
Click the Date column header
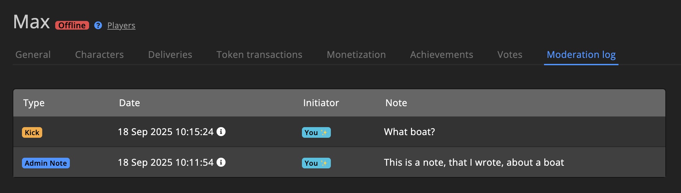tap(129, 103)
